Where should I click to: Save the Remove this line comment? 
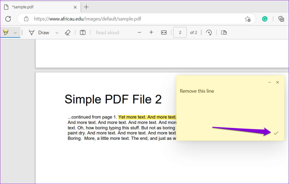(x=276, y=133)
